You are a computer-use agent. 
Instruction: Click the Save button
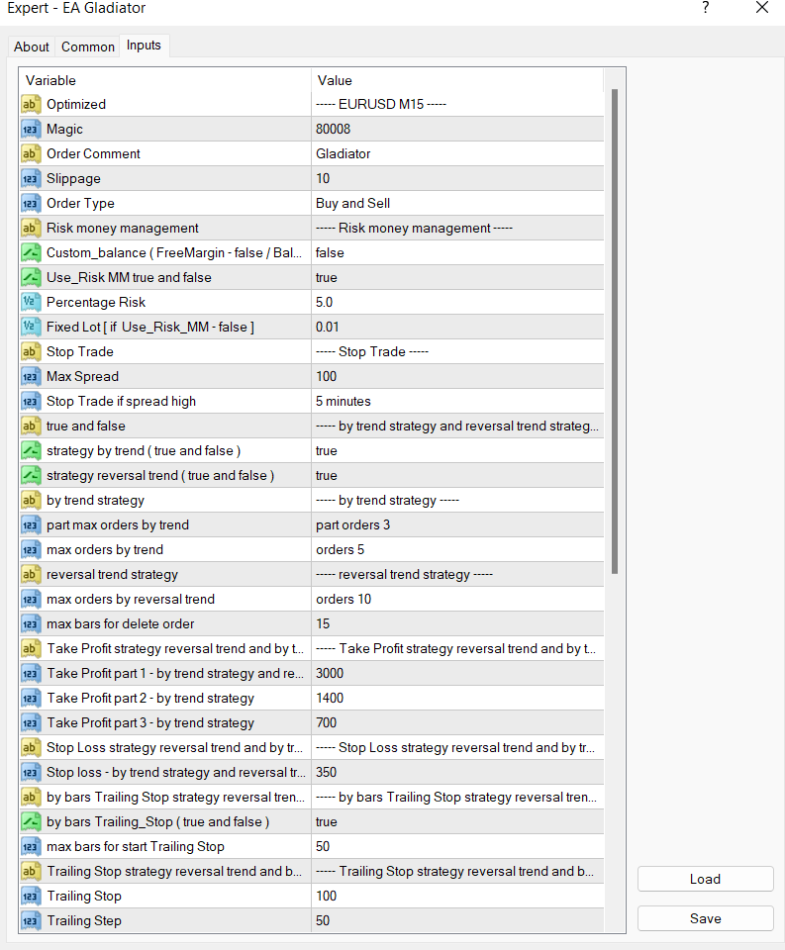pyautogui.click(x=705, y=918)
